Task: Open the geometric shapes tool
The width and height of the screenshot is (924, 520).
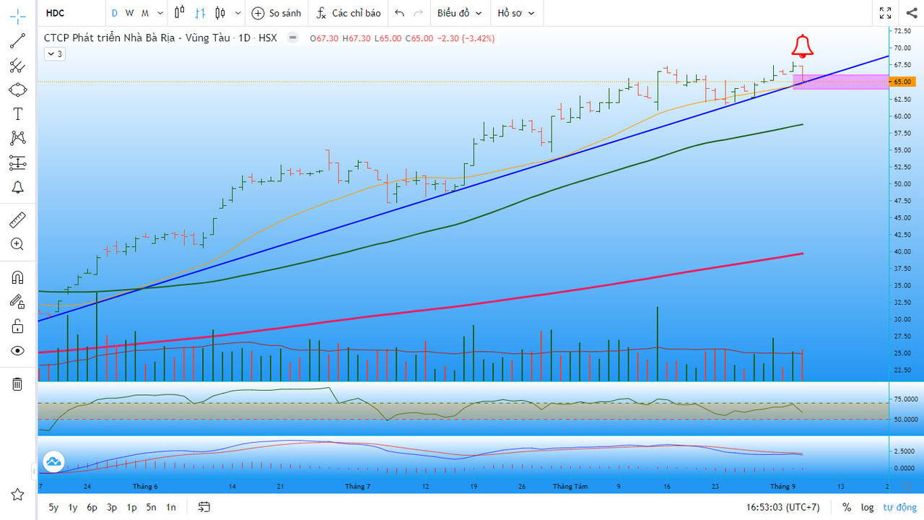Action: [x=17, y=90]
